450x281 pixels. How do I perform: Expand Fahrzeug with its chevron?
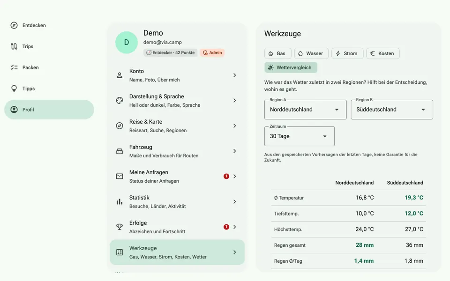(x=235, y=151)
